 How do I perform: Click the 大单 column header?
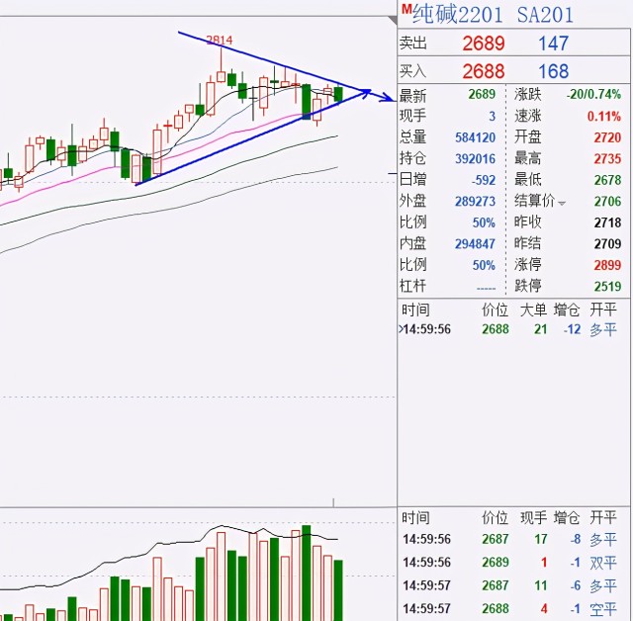click(534, 310)
